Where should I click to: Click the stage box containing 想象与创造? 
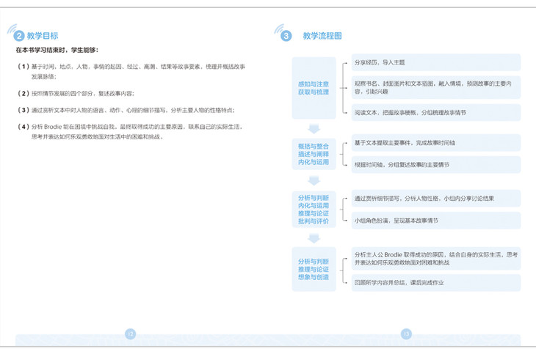coord(314,269)
